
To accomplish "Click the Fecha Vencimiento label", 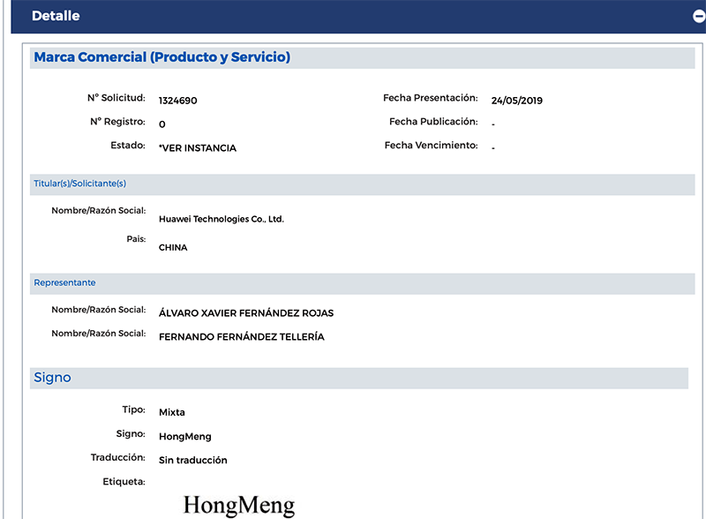I will pos(432,145).
